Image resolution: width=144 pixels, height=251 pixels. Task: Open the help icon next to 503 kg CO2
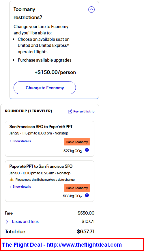[x=87, y=195]
